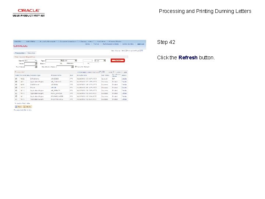
Task: Open New Window link
Action: point(116,50)
